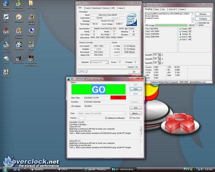Open EVEREST Ultimate desktop icon
Screen dimensions: 215x172
pyautogui.click(x=19, y=33)
